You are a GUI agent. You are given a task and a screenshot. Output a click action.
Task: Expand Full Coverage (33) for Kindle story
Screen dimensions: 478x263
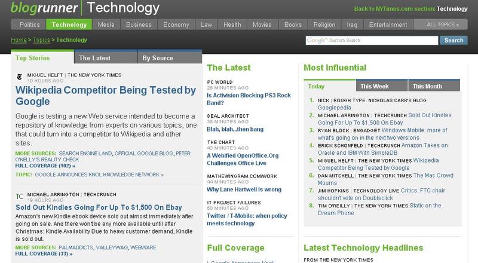(x=44, y=253)
